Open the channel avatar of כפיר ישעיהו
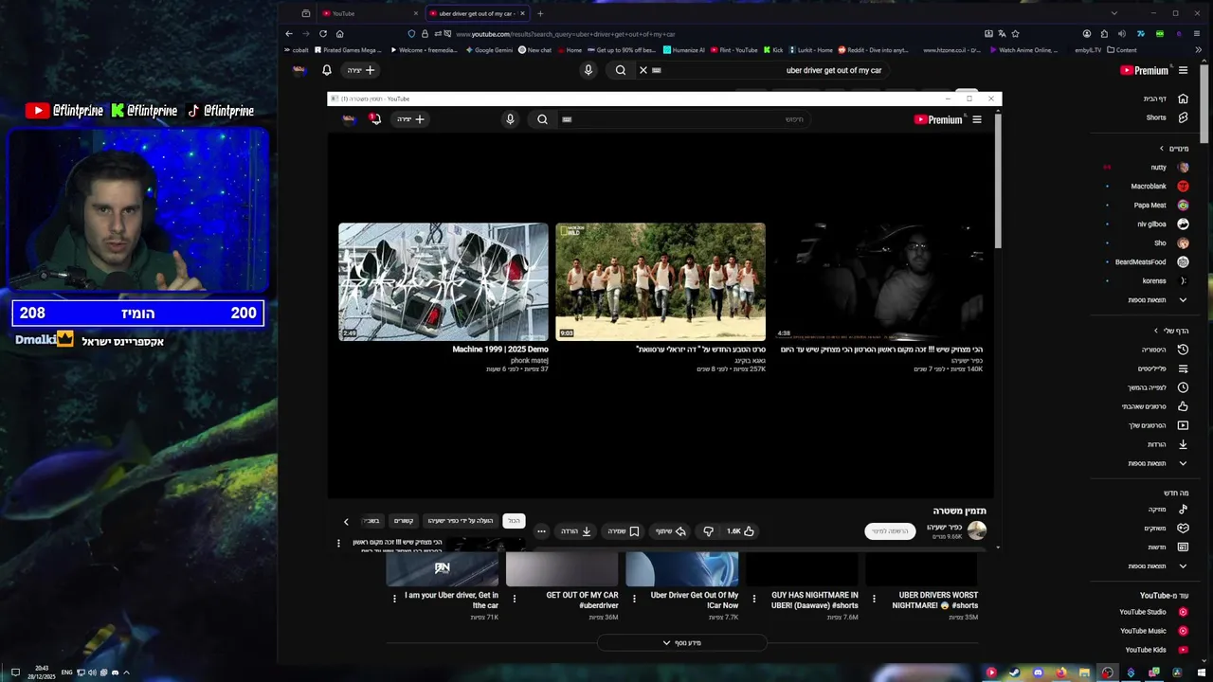 click(977, 530)
